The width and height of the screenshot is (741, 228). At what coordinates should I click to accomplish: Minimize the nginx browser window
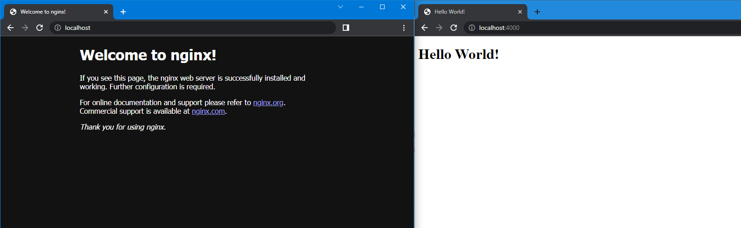click(x=361, y=7)
